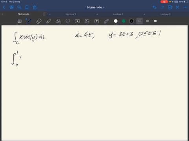Select the thinnest stroke width
Viewport: 189px width, 141px height.
click(139, 21)
